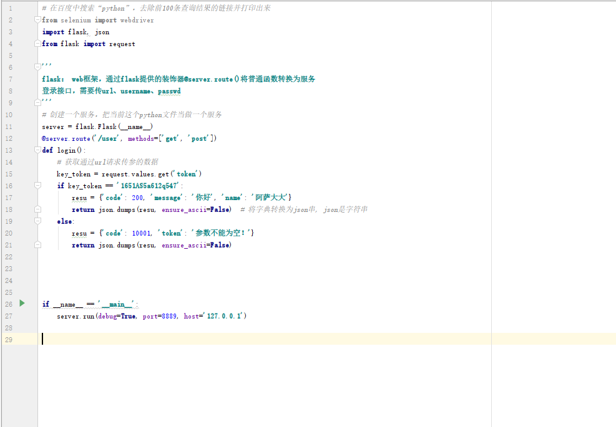Click the trailing comment on line 18 about json串
The image size is (616, 427).
[304, 209]
